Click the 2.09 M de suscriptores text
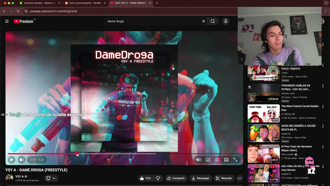 tap(27, 180)
